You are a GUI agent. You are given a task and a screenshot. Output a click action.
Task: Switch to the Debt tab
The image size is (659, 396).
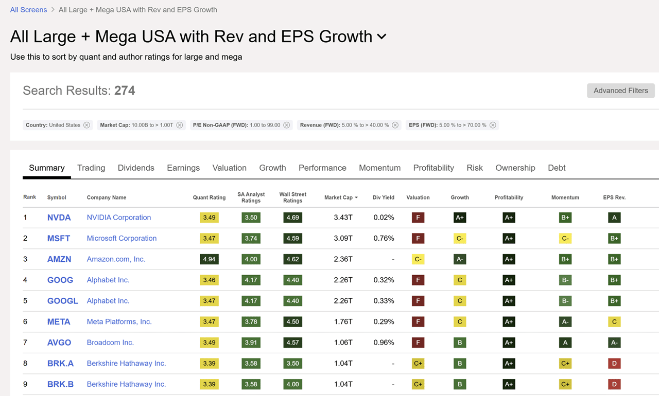pos(557,168)
